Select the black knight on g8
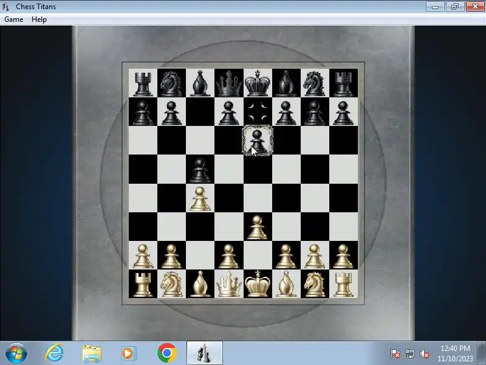Image resolution: width=486 pixels, height=365 pixels. click(315, 84)
